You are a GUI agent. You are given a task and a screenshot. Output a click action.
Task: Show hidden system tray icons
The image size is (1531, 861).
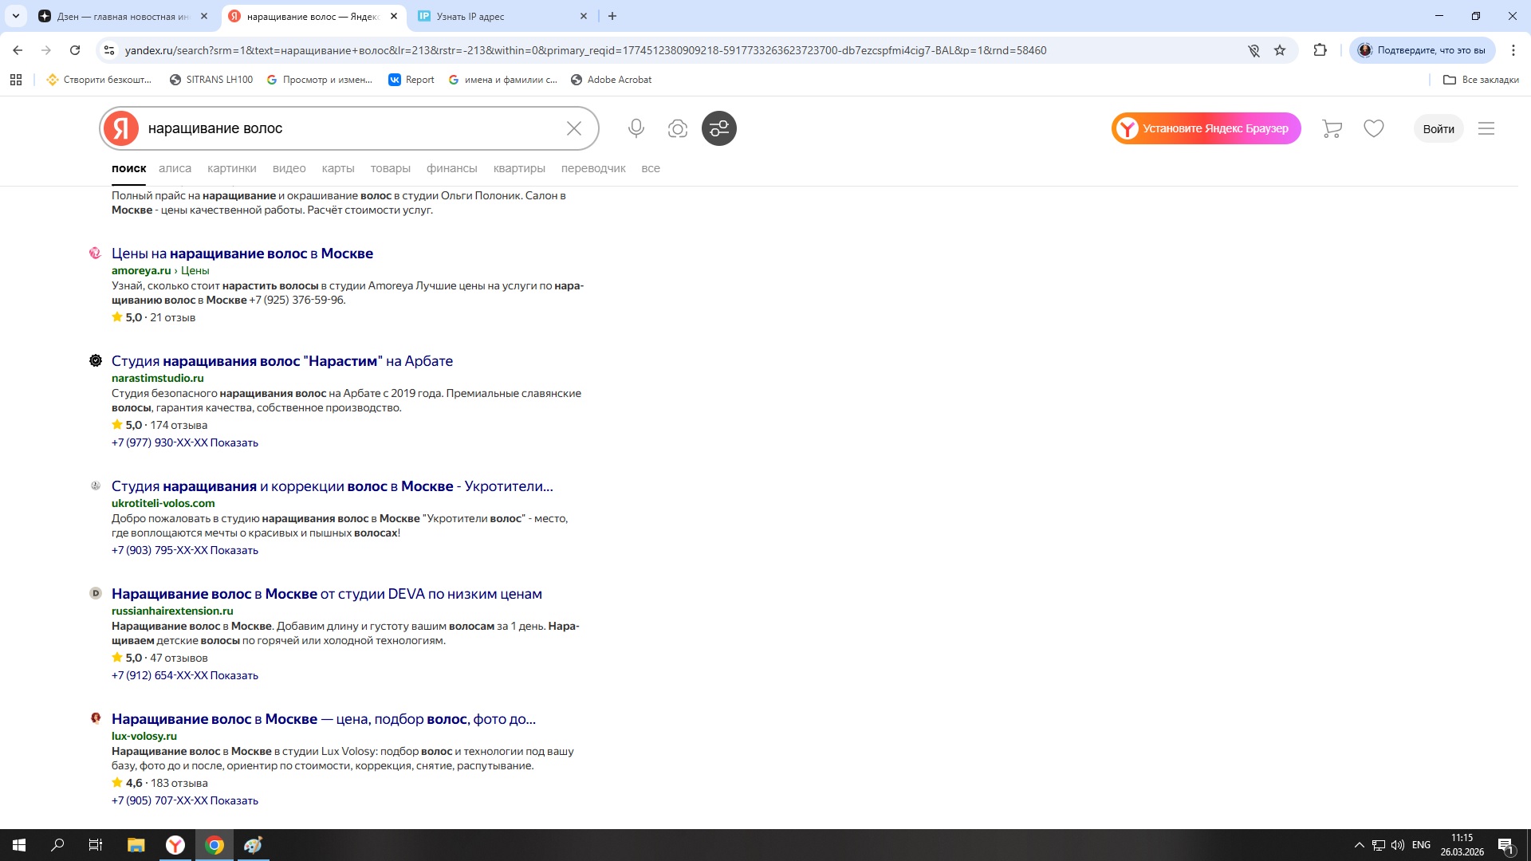(1359, 845)
